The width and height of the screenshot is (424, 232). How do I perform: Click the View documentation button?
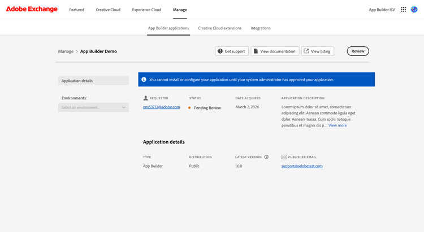(x=275, y=51)
